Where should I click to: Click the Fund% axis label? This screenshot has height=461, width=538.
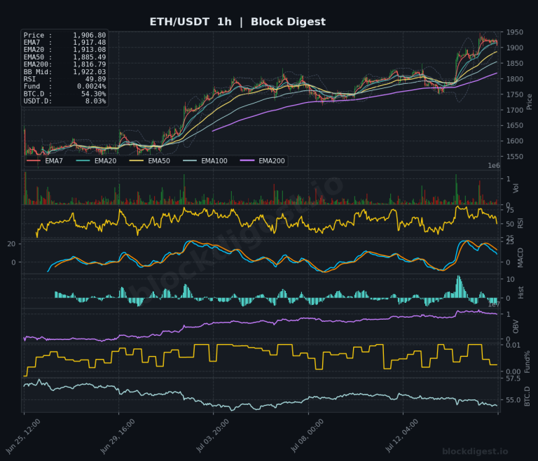(527, 361)
